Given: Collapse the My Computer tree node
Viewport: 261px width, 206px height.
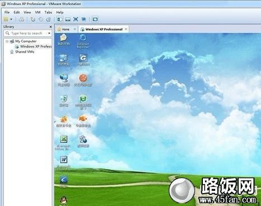Looking at the screenshot, I should (7, 41).
